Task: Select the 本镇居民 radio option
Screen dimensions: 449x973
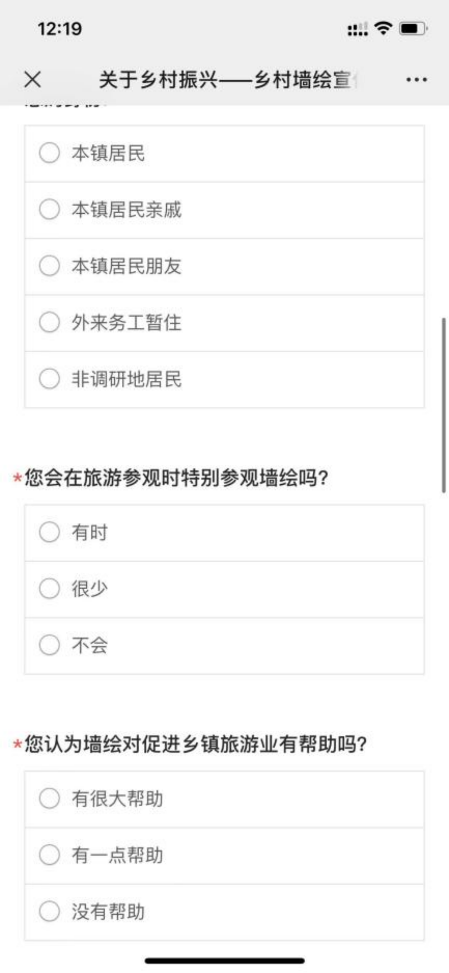Action: 49,153
